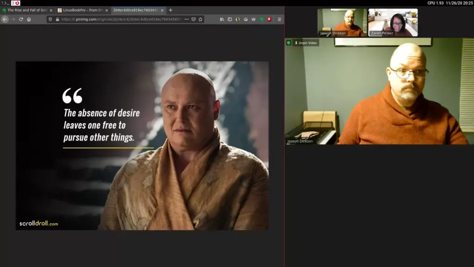474x267 pixels.
Task: Click the CPU 1.93 status text
Action: click(435, 3)
